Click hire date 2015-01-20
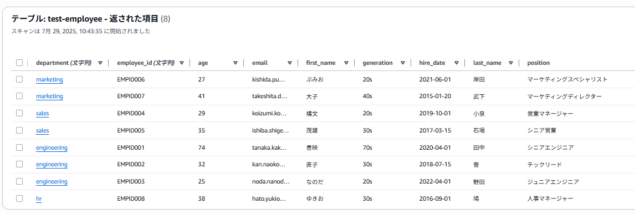 click(x=435, y=96)
